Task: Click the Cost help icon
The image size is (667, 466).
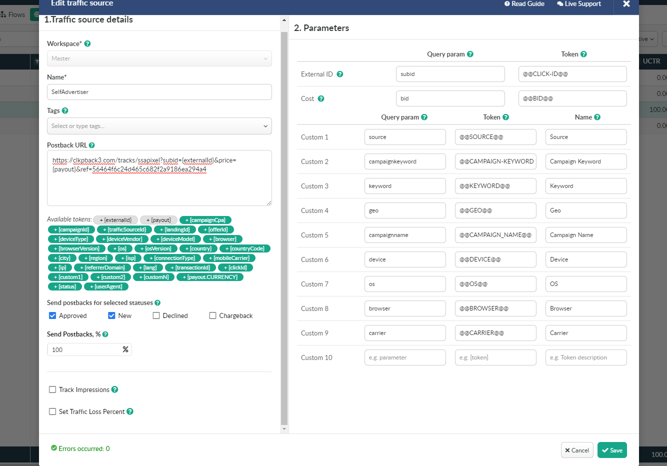Action: point(321,98)
